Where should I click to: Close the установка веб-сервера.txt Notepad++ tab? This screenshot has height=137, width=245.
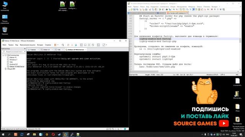click(x=187, y=13)
